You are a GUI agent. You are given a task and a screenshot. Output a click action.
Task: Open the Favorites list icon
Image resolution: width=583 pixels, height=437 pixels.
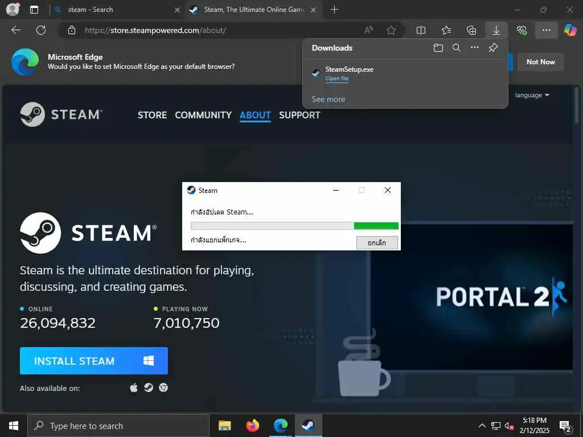click(446, 30)
